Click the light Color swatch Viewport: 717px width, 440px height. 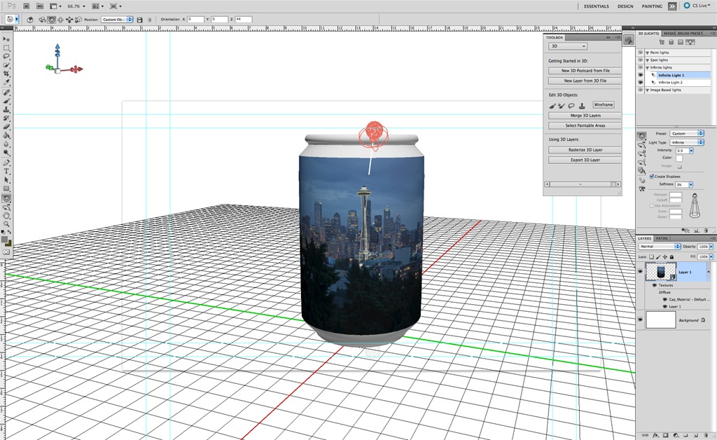tap(678, 158)
